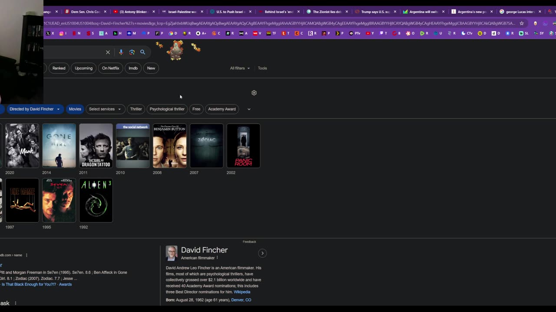Viewport: 556px width, 312px height.
Task: Open the Rumble bookmark with the green play icon
Action: [x=424, y=33]
